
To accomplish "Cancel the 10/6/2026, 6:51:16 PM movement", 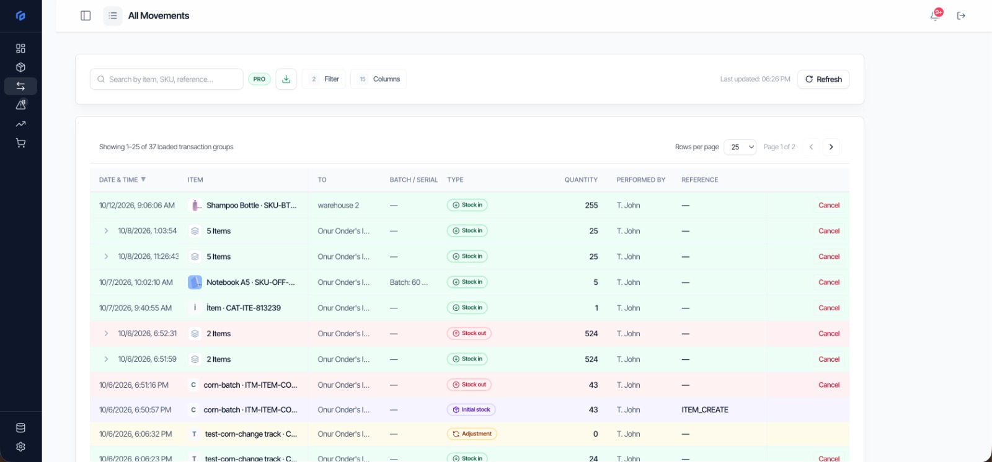I will (x=828, y=385).
